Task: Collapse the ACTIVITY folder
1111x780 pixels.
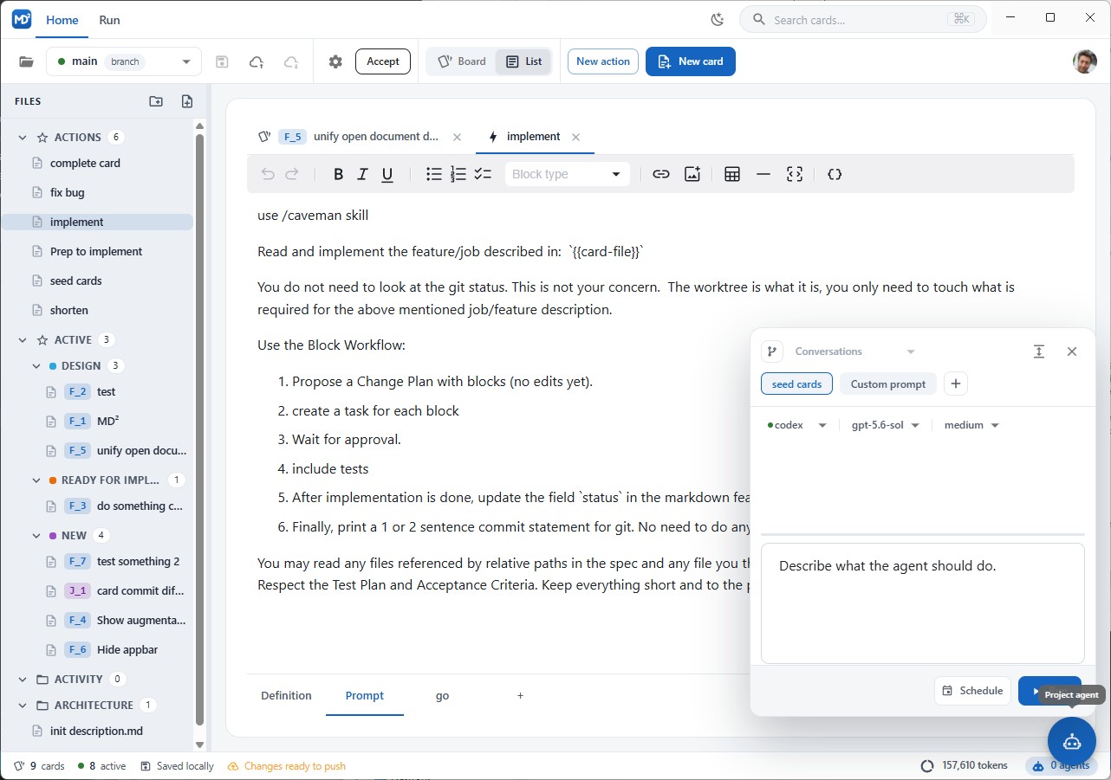Action: click(23, 679)
